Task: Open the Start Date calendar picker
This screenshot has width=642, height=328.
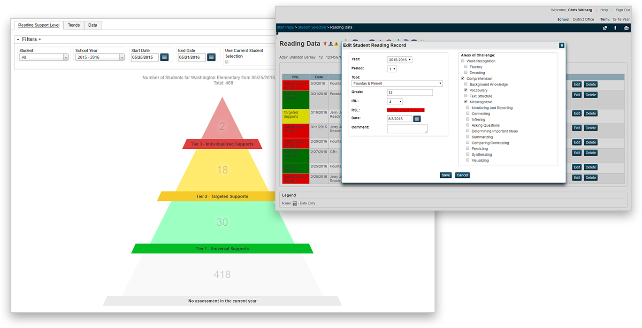Action: click(x=164, y=57)
